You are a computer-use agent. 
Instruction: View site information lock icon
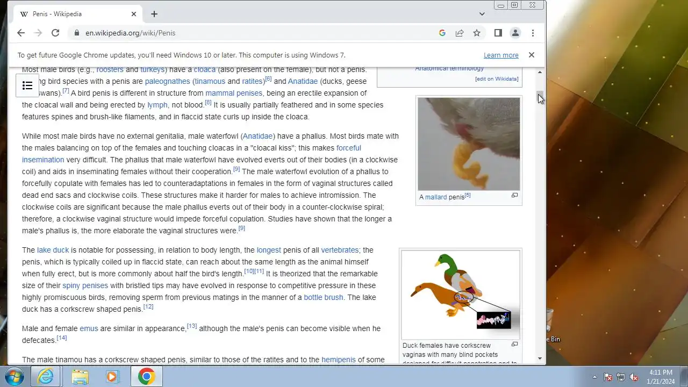[77, 33]
